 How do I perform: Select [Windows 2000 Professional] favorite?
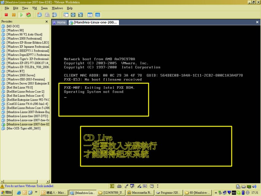click(22, 38)
